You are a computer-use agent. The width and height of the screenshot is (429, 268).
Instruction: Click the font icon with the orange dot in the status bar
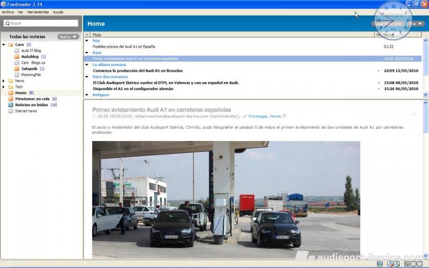point(390,264)
